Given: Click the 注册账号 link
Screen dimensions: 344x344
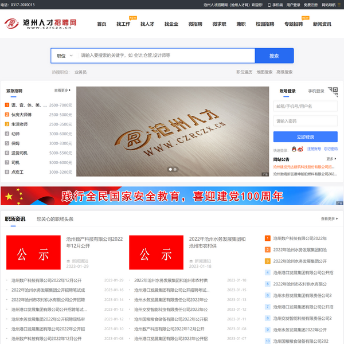Looking at the screenshot, I should coord(314,149).
